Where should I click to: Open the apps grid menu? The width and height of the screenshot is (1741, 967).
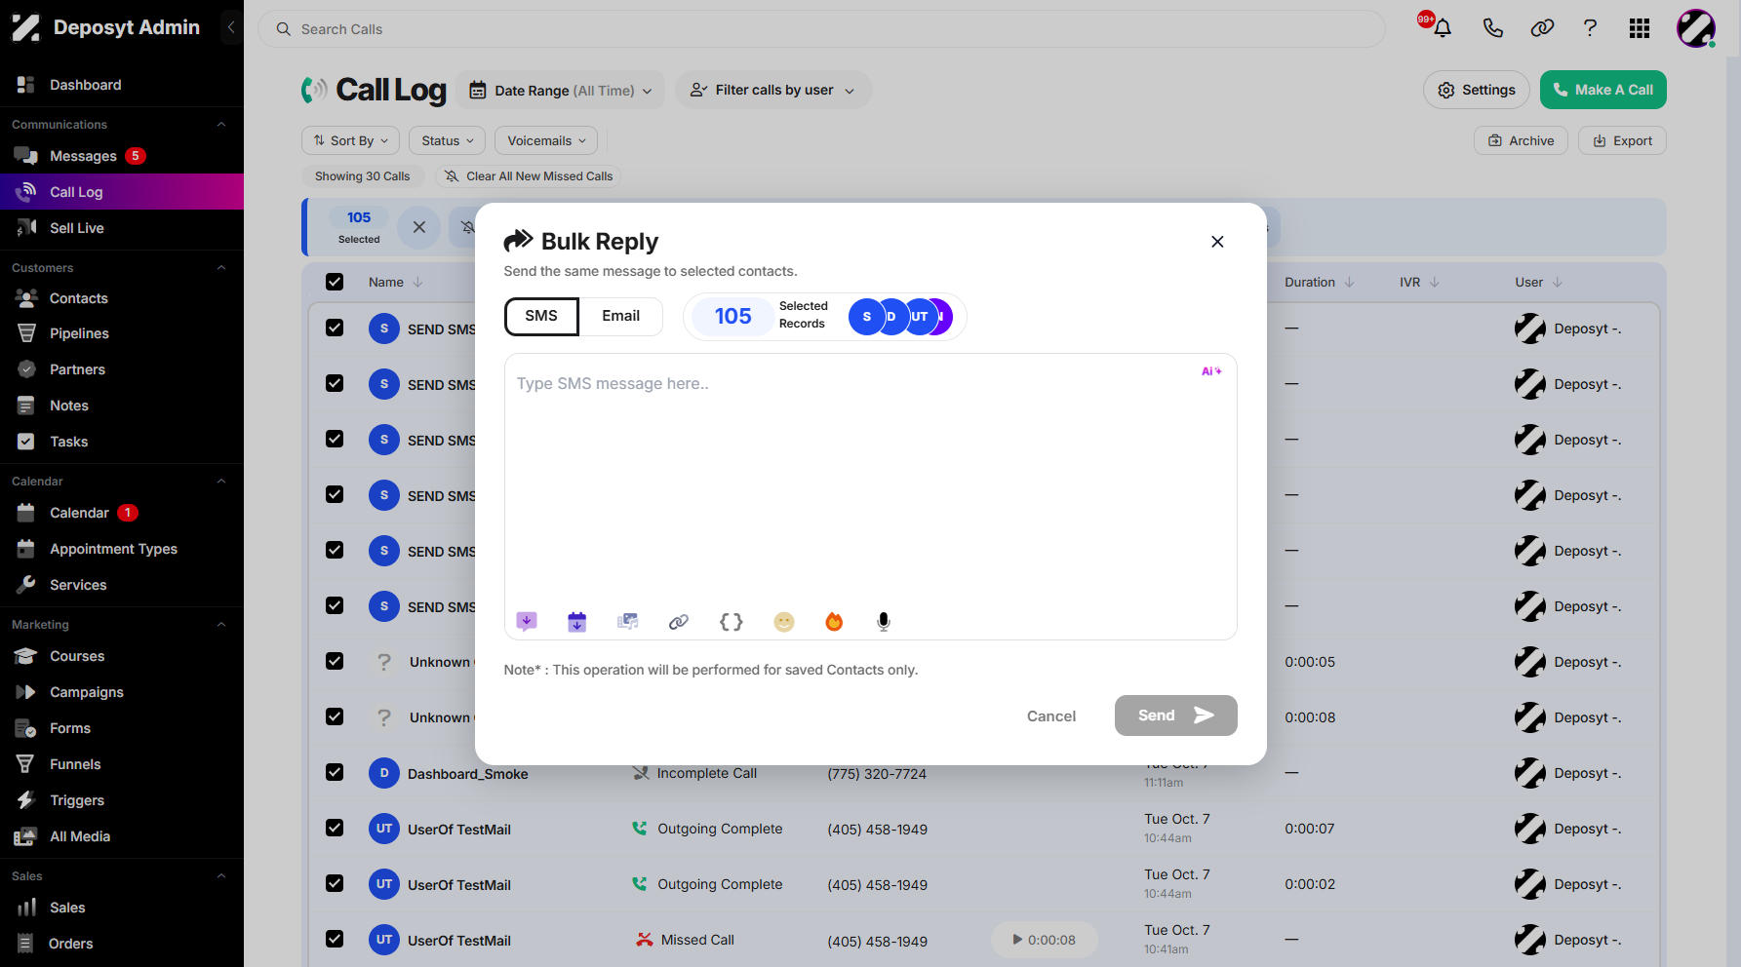[x=1640, y=28]
